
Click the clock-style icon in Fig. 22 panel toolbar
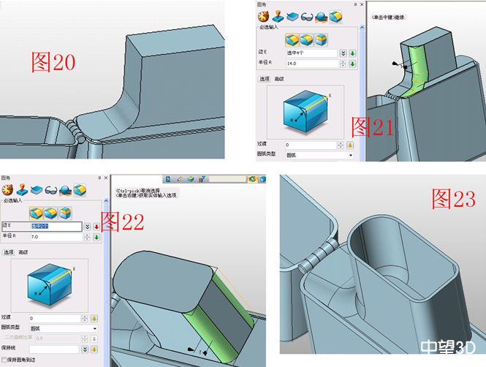7,191
